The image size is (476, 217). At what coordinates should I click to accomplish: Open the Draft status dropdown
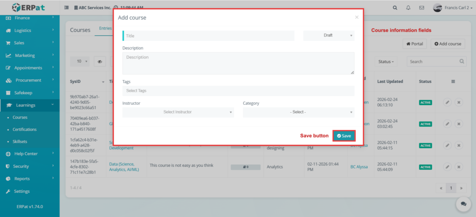(x=329, y=35)
